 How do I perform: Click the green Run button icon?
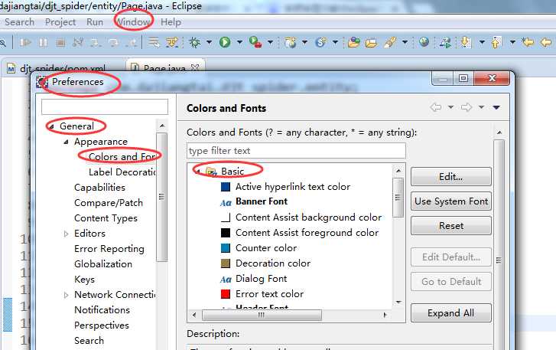(x=225, y=43)
